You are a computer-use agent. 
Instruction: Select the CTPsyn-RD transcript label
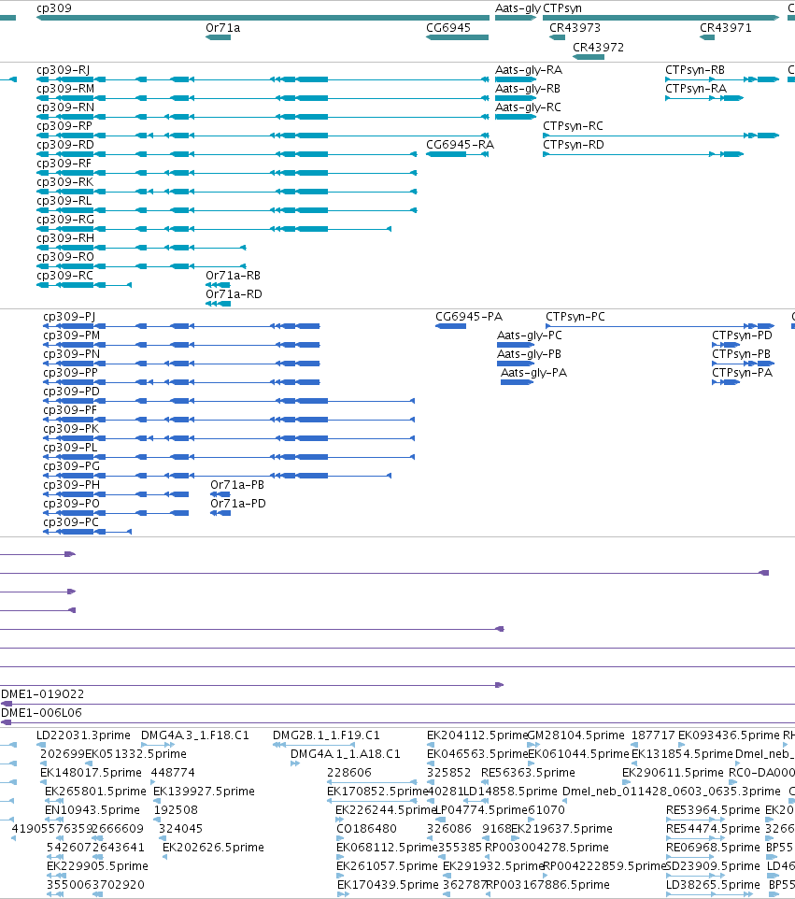pos(574,145)
